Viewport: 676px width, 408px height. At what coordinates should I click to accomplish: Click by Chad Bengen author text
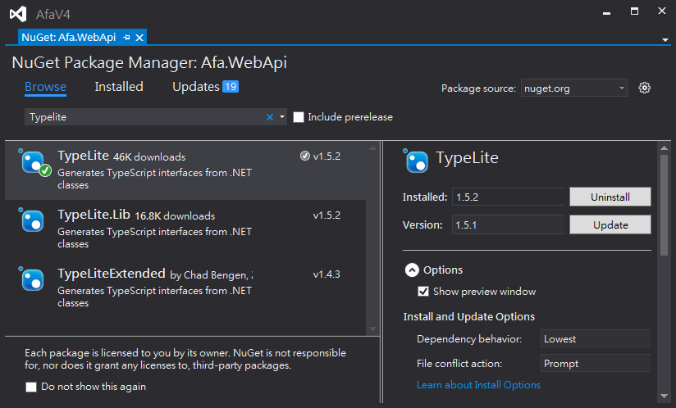pos(212,275)
